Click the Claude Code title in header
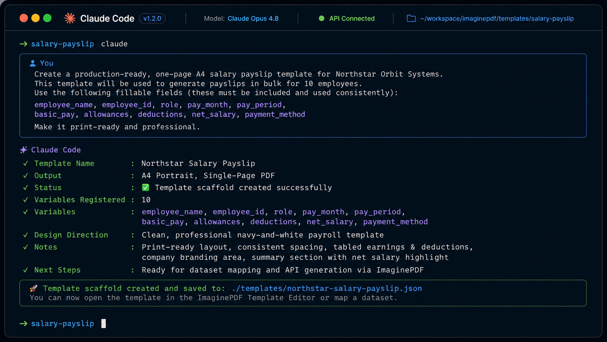The height and width of the screenshot is (342, 607). (x=107, y=19)
